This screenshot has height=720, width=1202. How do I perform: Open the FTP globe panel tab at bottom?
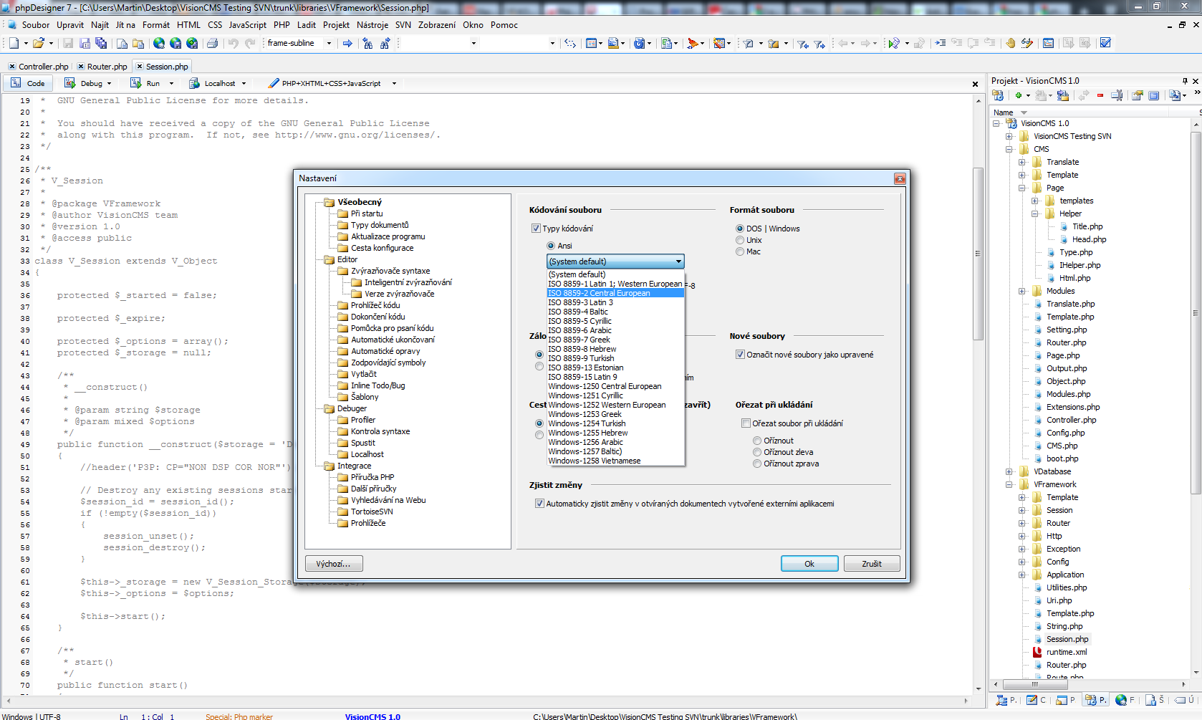tap(1121, 700)
